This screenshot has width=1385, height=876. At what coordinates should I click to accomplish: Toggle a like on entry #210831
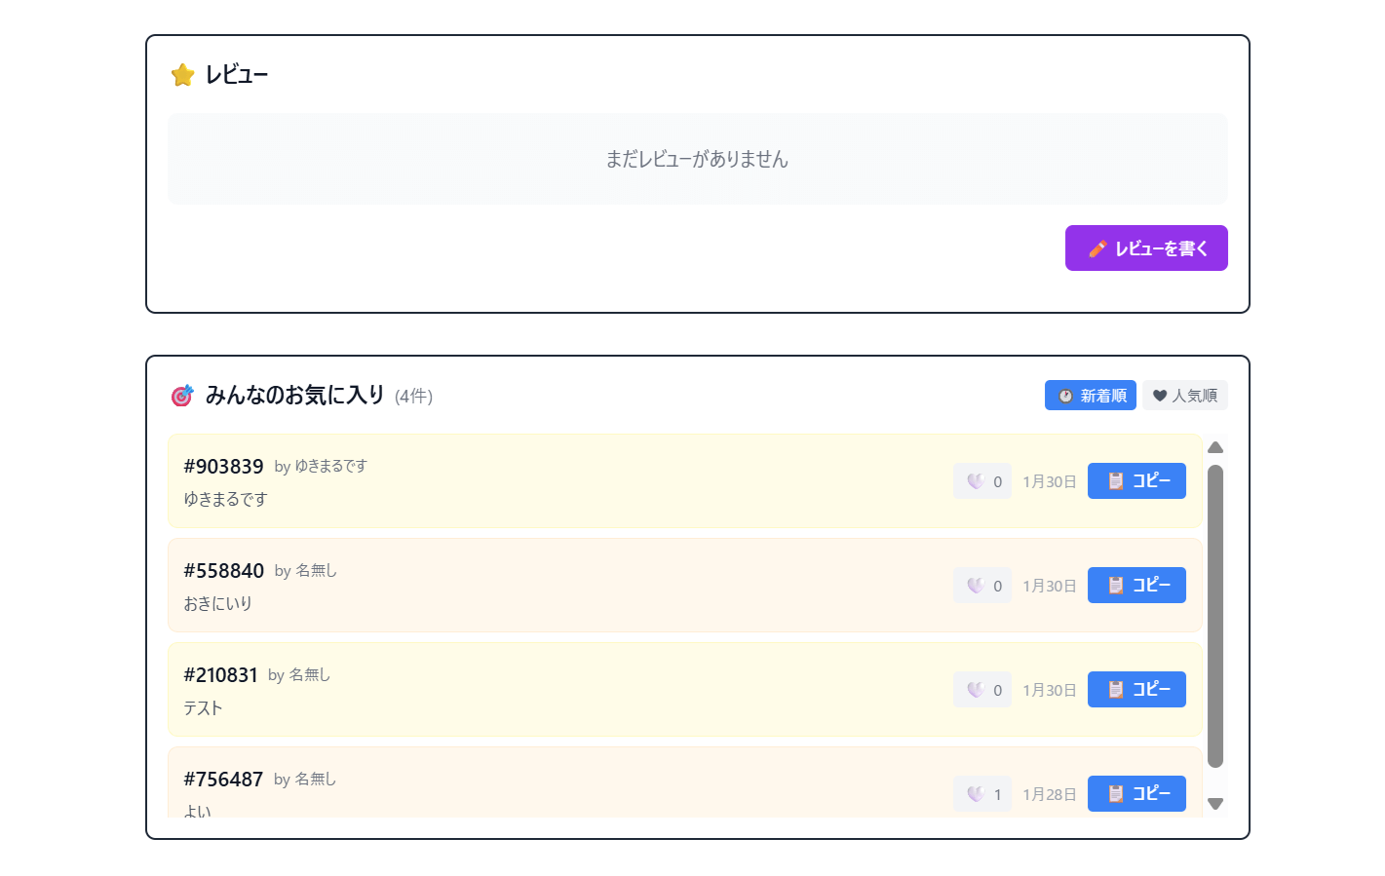point(981,689)
